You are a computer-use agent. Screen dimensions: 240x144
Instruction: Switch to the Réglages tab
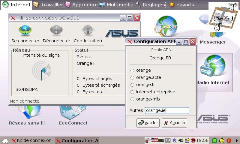click(150, 5)
